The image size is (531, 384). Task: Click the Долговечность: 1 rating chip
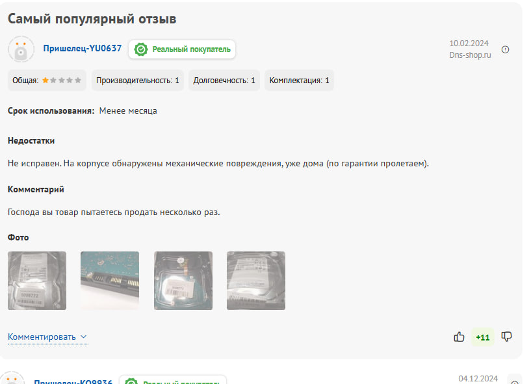pyautogui.click(x=224, y=81)
